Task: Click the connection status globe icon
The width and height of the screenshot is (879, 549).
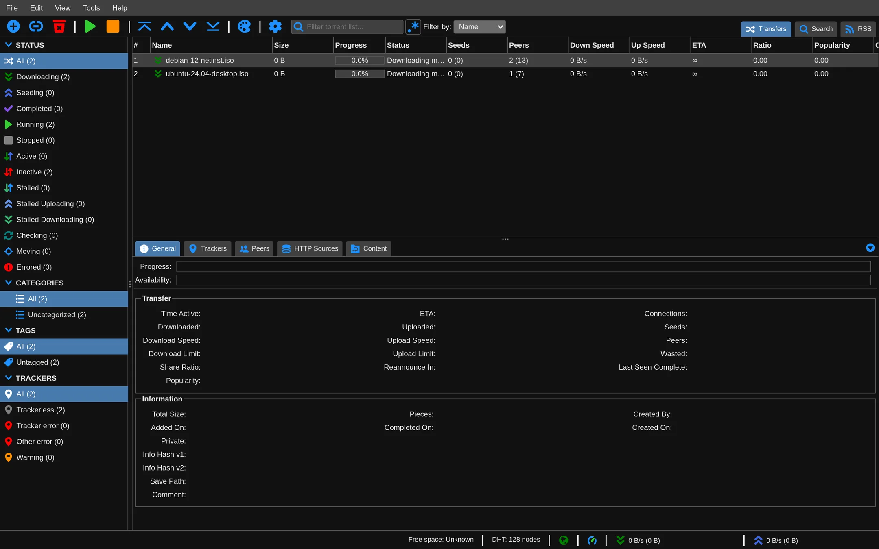Action: click(x=564, y=540)
